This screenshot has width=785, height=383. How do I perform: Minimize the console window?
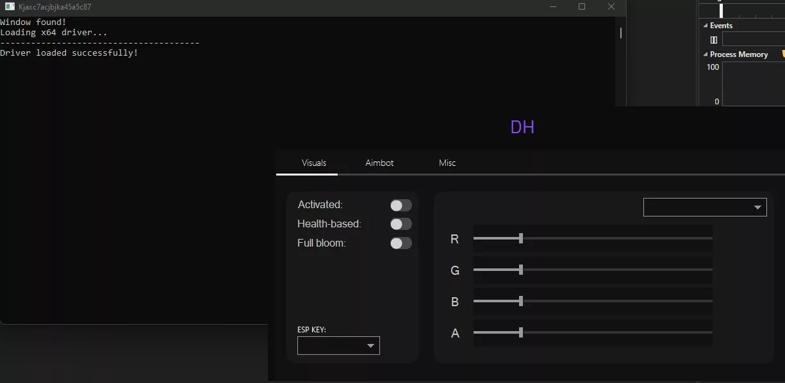pos(553,7)
